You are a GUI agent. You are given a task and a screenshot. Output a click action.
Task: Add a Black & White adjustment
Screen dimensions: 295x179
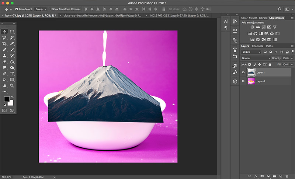point(261,33)
